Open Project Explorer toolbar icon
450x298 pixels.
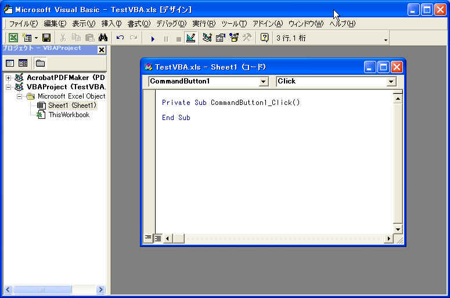pyautogui.click(x=207, y=38)
